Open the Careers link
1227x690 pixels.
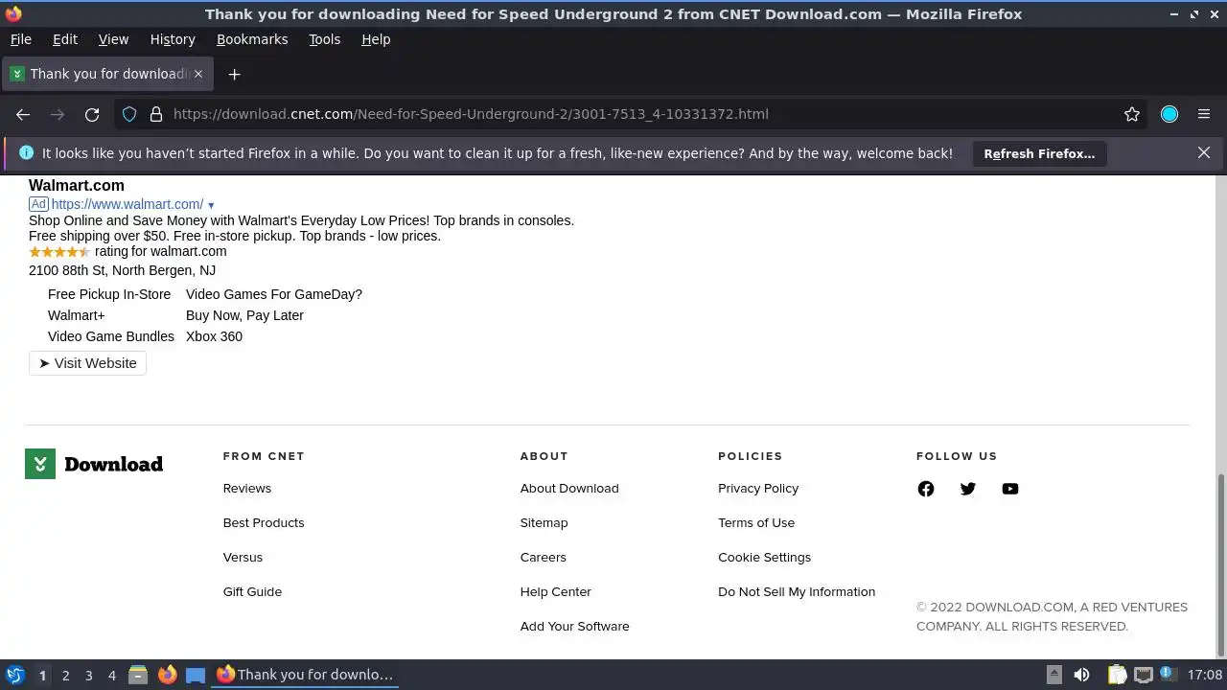544,557
